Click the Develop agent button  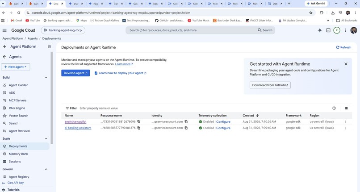[x=75, y=73]
